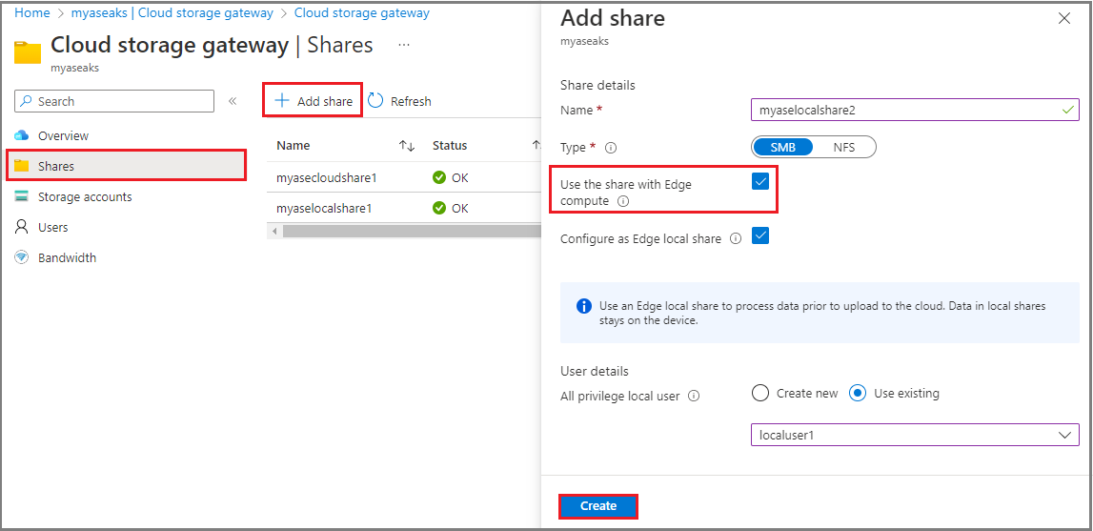The image size is (1093, 531).
Task: Sort shares by the Name column arrows
Action: tap(407, 146)
